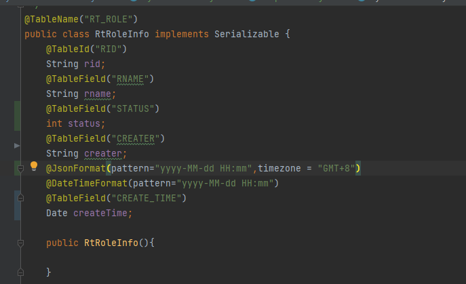
Task: Click the date pattern string in @DateTimeFormat
Action: [225, 183]
